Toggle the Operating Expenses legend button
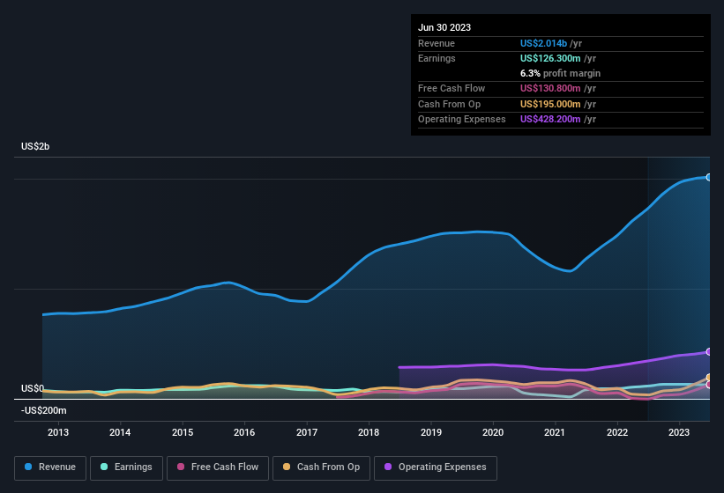Image resolution: width=724 pixels, height=493 pixels. click(x=436, y=467)
